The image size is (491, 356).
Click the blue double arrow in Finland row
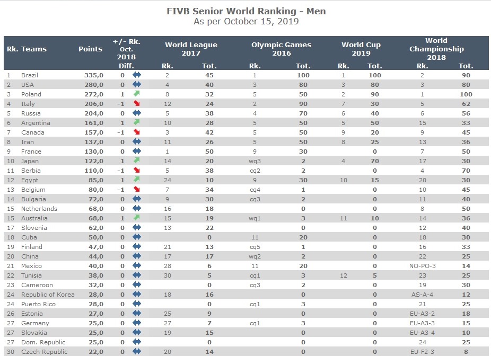[137, 246]
